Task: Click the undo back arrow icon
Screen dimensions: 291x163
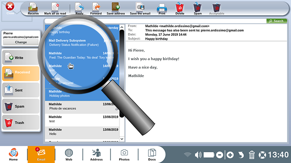Action: point(241,155)
